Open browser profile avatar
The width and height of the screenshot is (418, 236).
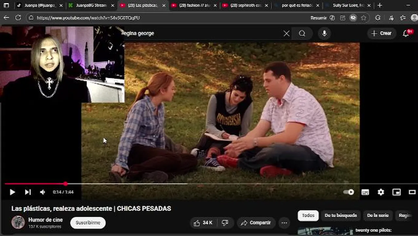click(414, 18)
